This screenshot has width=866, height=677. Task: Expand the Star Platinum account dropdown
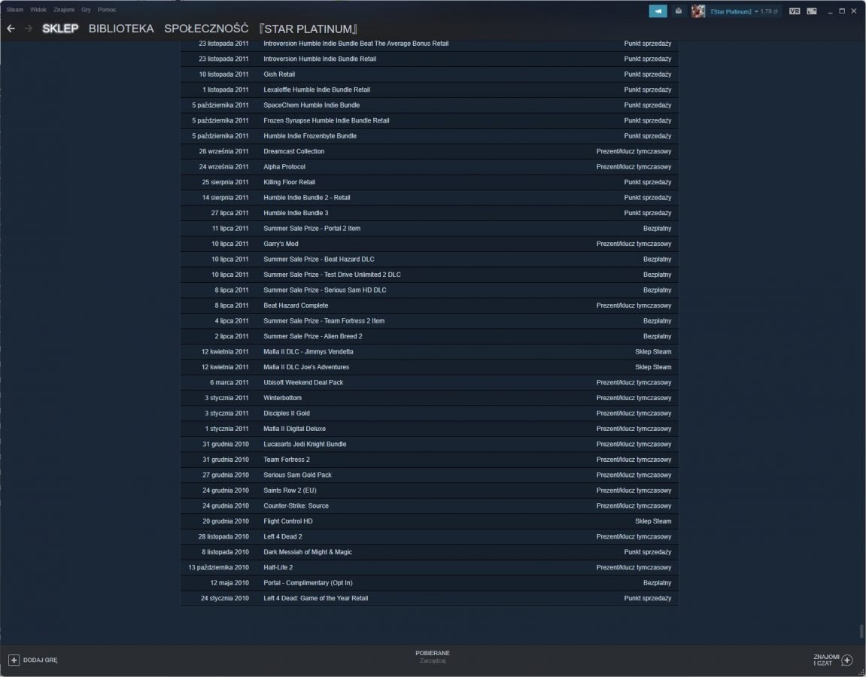click(x=756, y=11)
